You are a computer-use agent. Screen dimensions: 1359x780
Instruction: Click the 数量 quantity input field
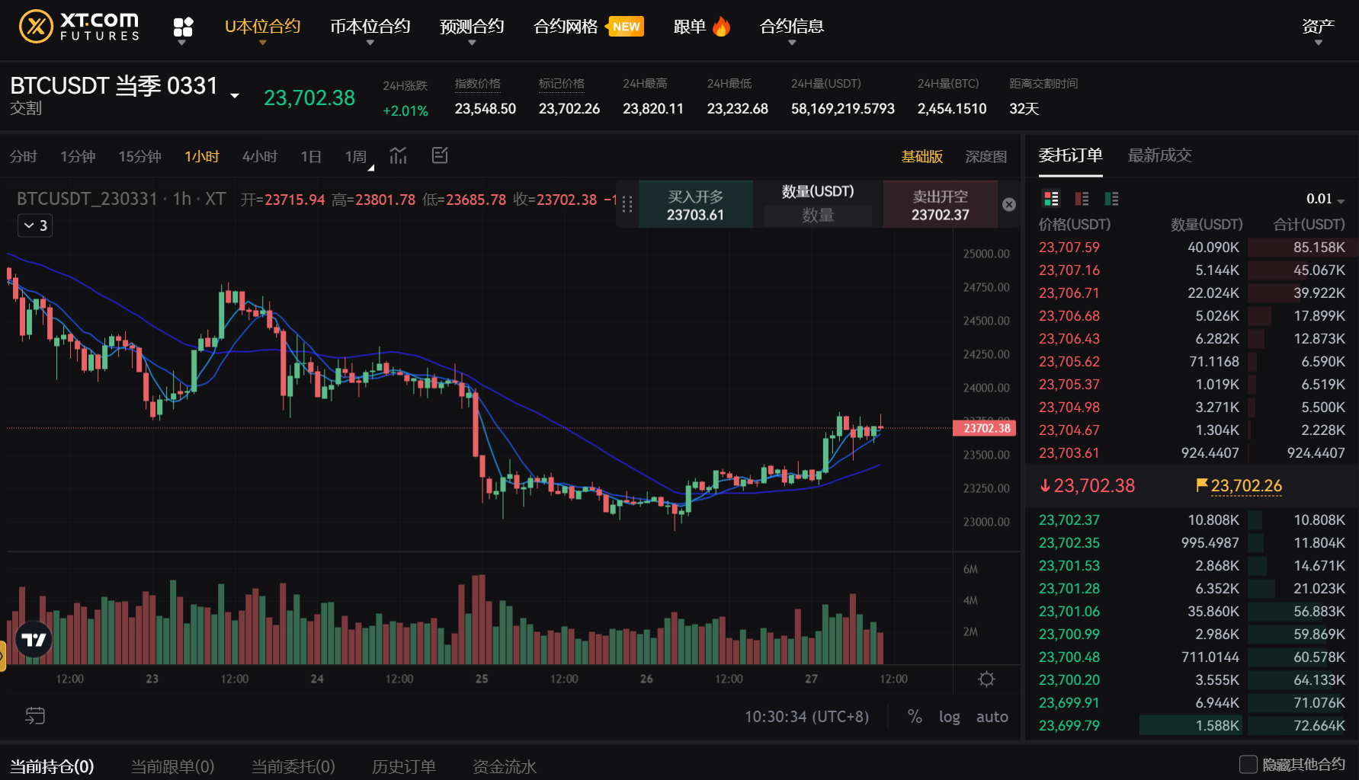(x=818, y=216)
